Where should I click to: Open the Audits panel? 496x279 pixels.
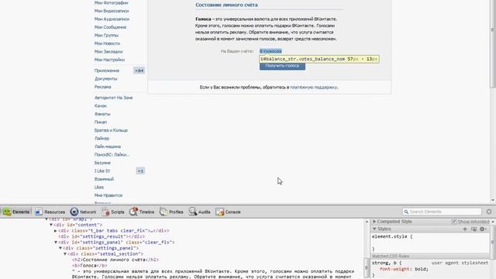click(199, 212)
